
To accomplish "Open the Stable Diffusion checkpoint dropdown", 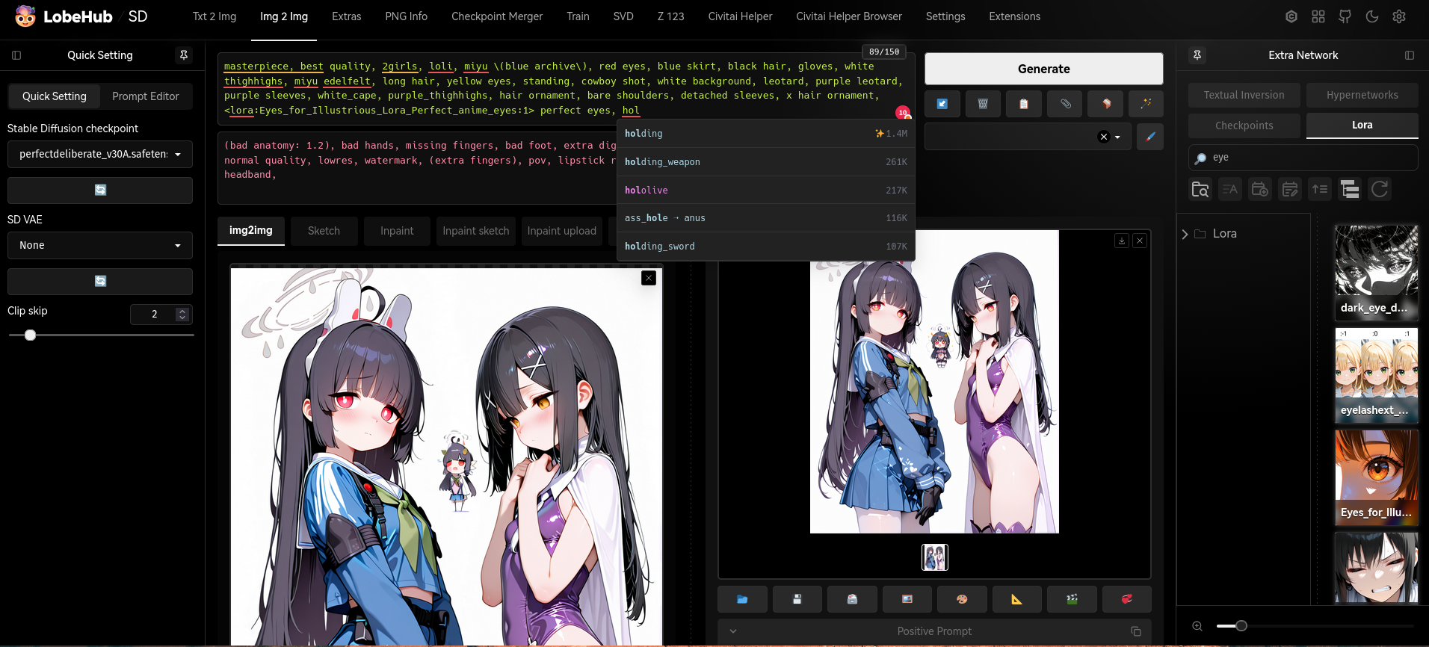I will tap(100, 155).
